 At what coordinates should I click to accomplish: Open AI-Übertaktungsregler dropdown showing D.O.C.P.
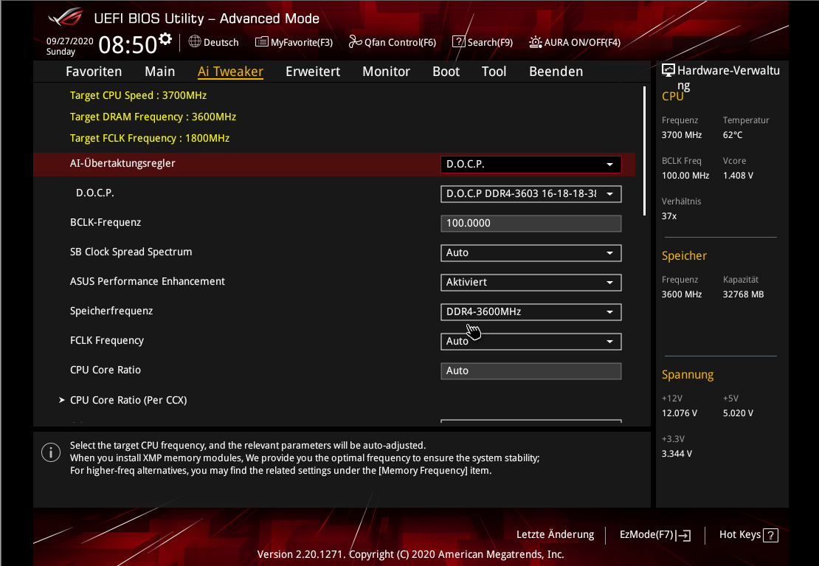point(531,164)
